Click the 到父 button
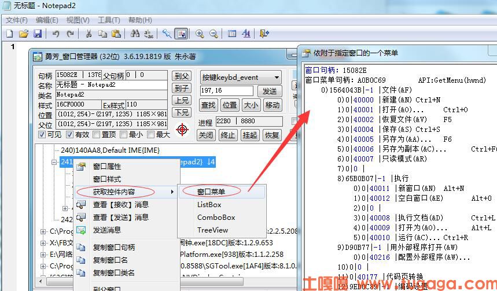The width and height of the screenshot is (497, 291). coord(182,76)
